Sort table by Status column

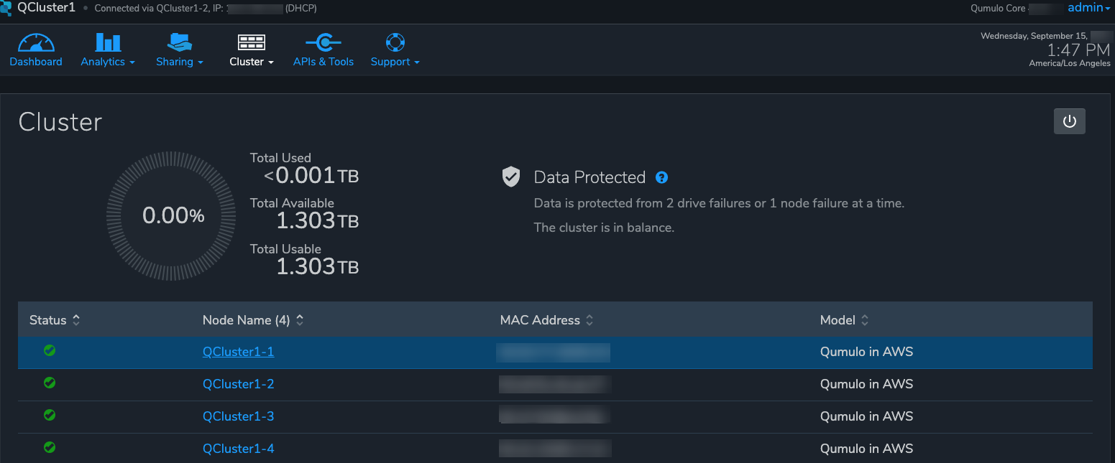[x=55, y=320]
